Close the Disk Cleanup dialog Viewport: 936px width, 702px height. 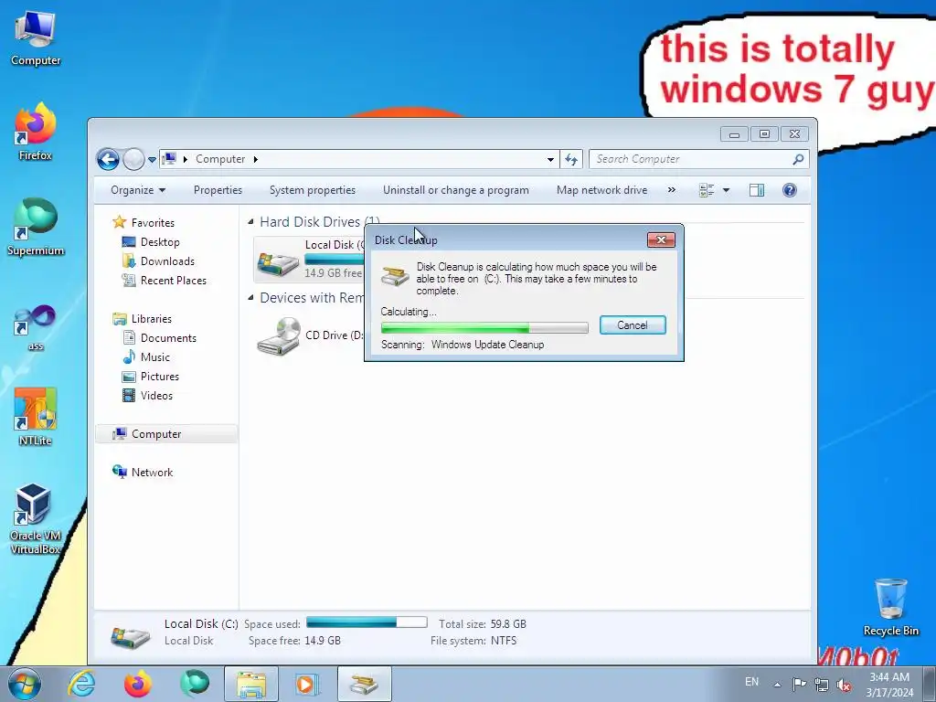coord(661,240)
